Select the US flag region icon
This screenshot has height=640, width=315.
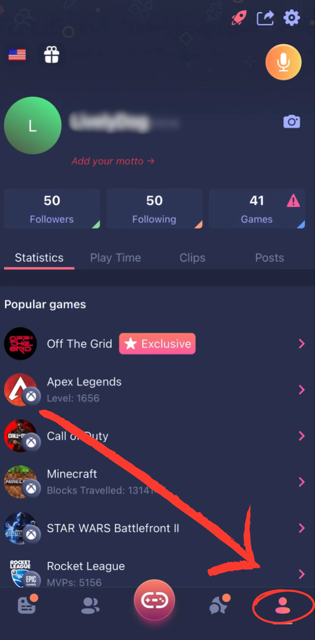coord(17,55)
